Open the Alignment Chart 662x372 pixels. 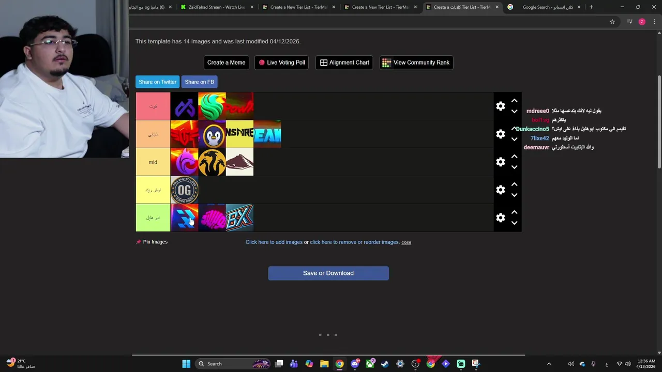344,63
